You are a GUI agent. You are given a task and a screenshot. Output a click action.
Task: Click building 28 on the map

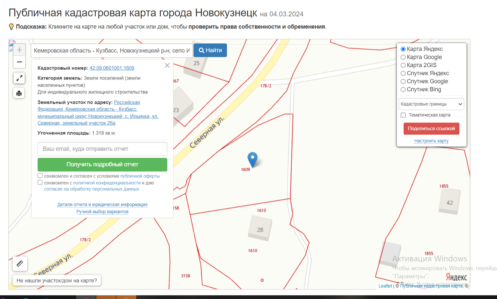point(260,228)
